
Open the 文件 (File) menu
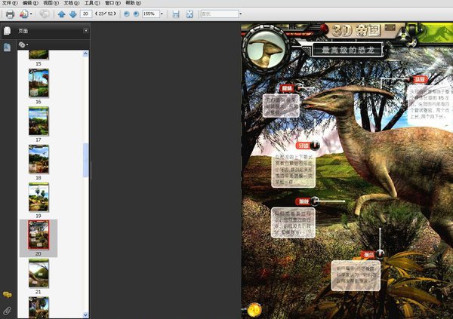click(10, 3)
